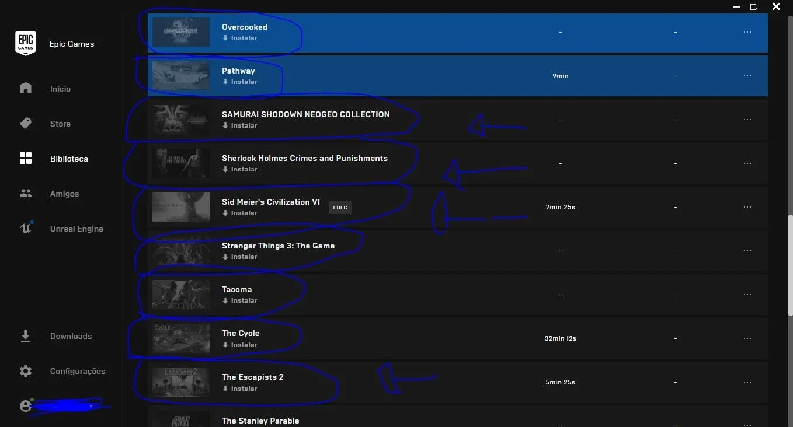
Task: Select SAMURAI SHODOWN NEOGEO COLLECTION title
Action: click(x=305, y=114)
